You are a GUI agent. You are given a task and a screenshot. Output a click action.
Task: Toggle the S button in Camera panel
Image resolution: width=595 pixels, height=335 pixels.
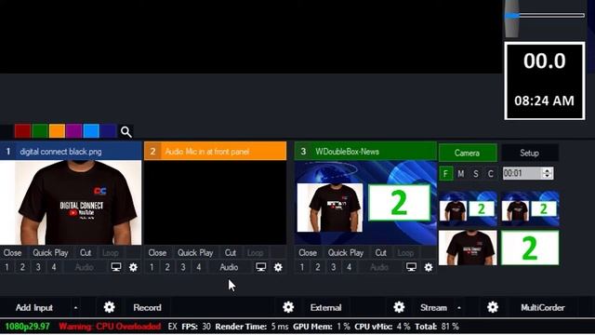pos(475,174)
